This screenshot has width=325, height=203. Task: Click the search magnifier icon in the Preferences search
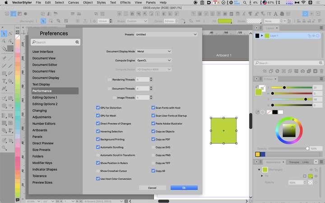coord(77,42)
